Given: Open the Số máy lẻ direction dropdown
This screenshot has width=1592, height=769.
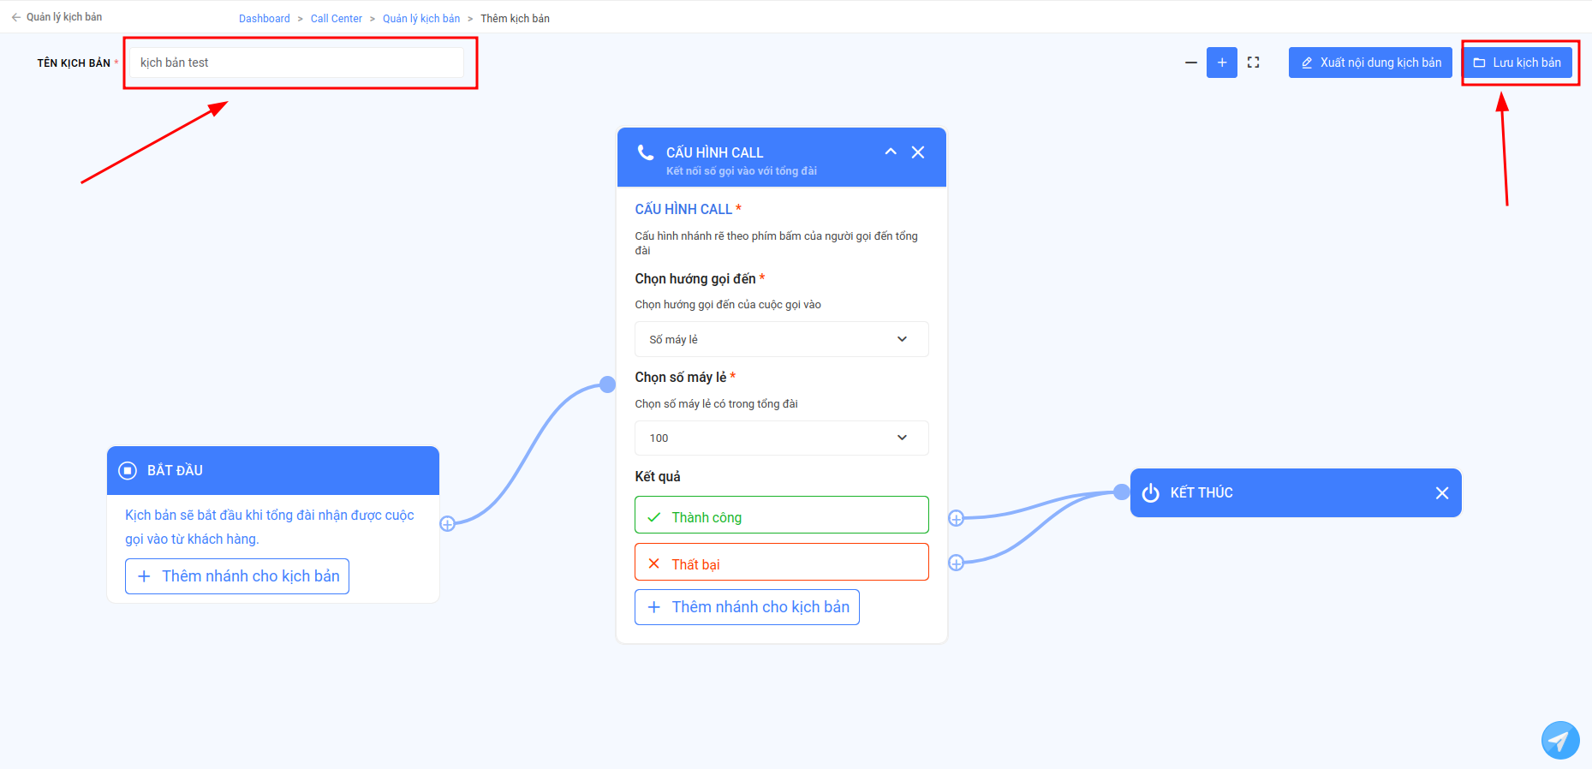Looking at the screenshot, I should 782,339.
